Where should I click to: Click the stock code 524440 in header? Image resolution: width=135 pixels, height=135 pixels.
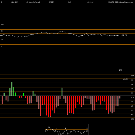pyautogui.click(x=90, y=2)
